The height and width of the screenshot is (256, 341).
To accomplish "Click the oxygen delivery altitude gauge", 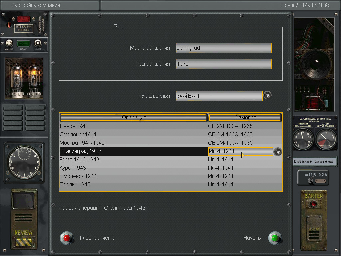I will 303,139.
